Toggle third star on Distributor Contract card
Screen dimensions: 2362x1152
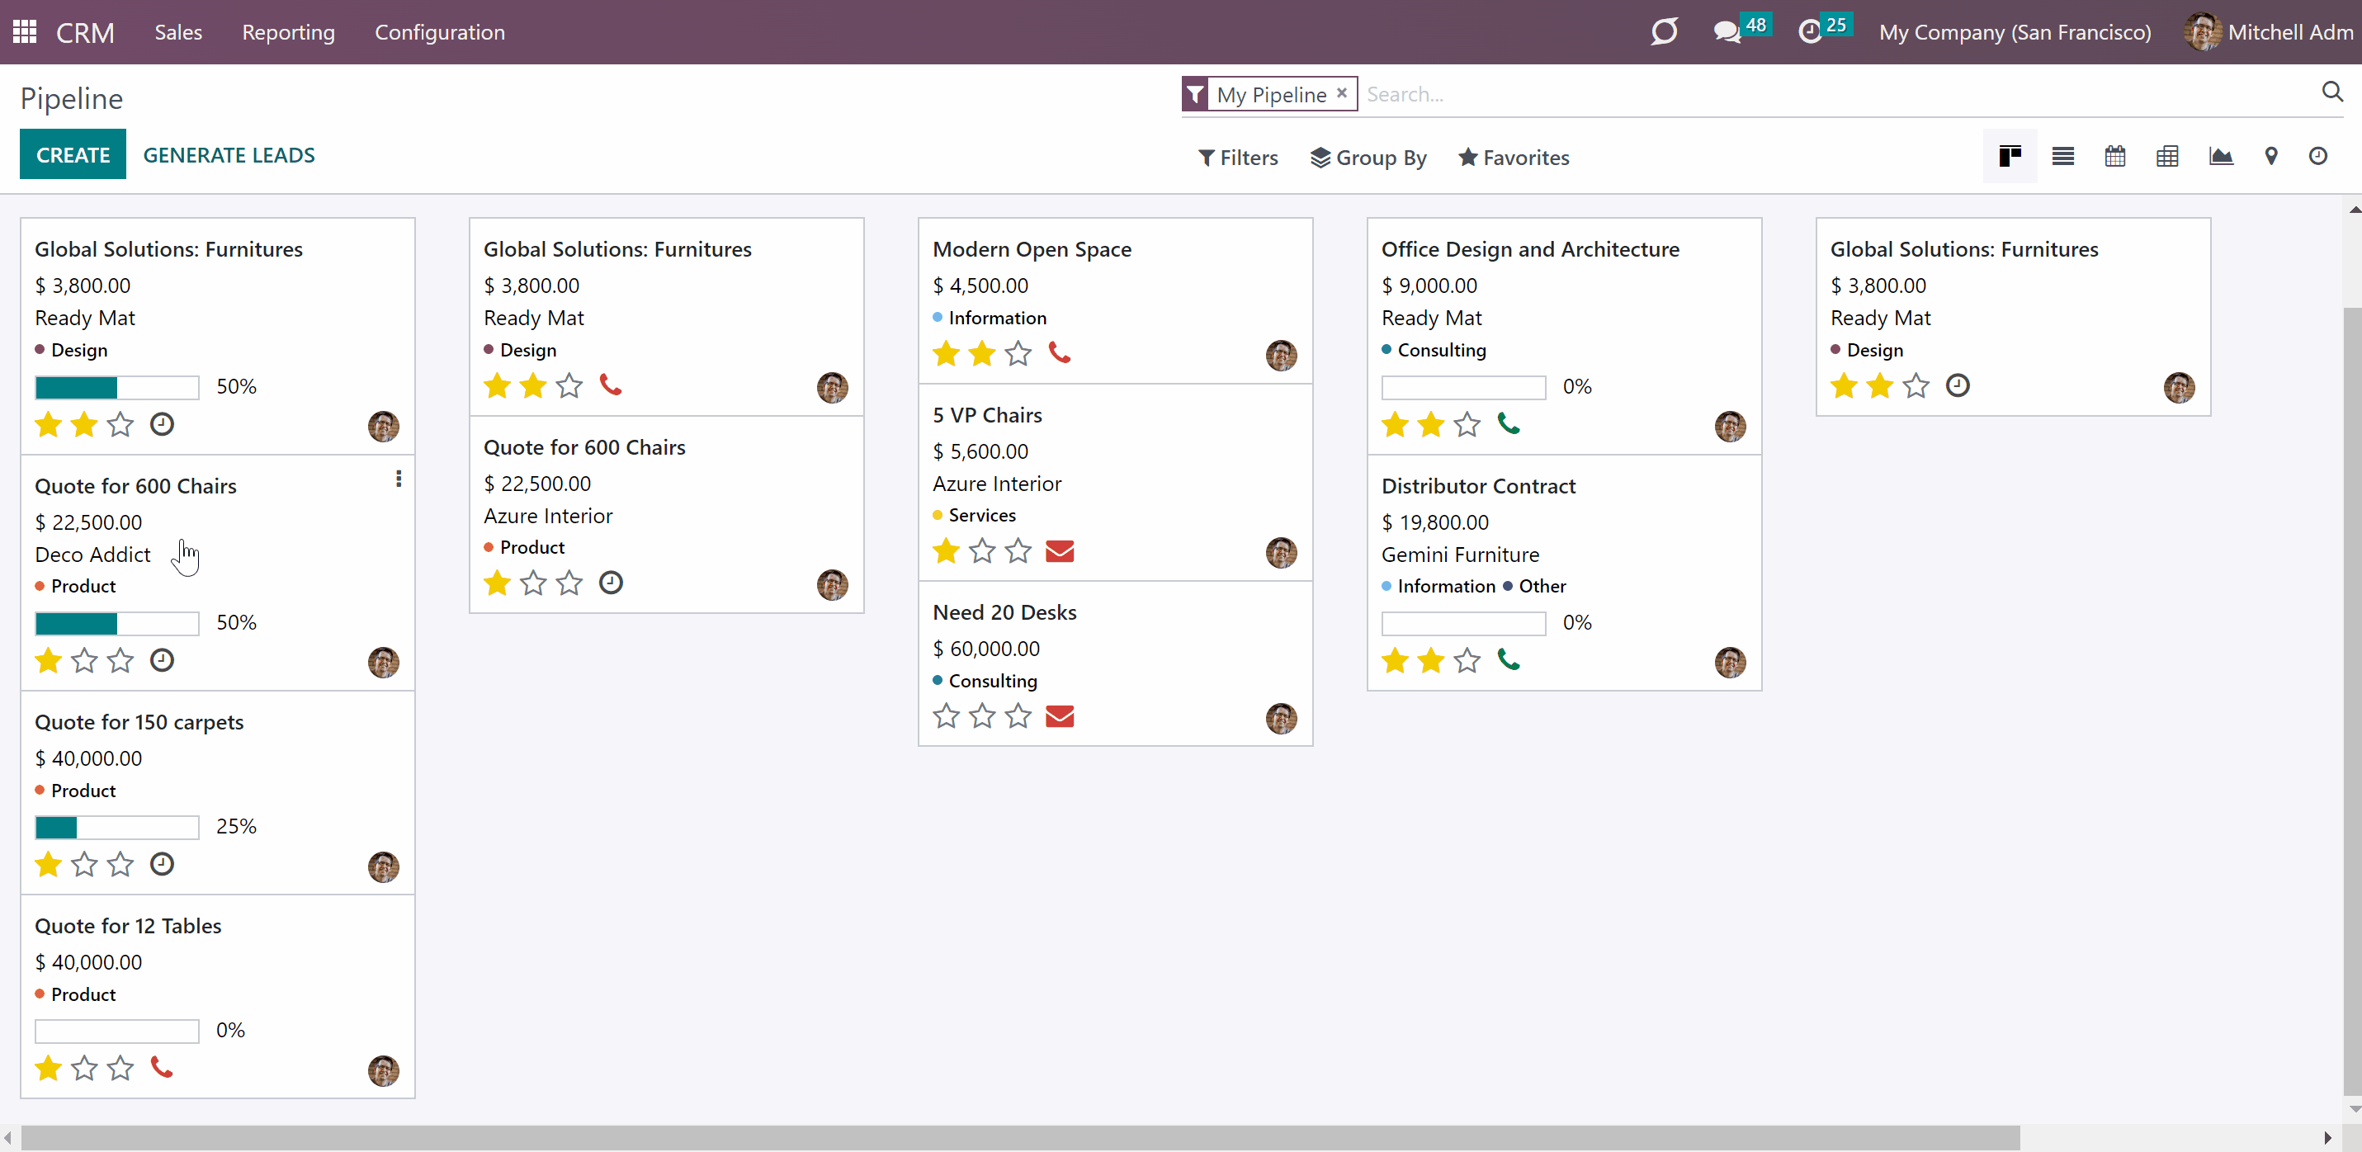click(x=1467, y=660)
